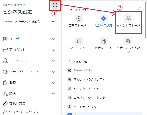Click the 登録 clipboard sidebar icon
147x115 pixels.
point(5,83)
